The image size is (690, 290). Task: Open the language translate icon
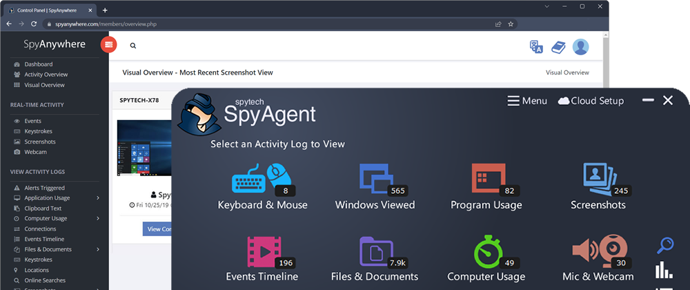536,47
